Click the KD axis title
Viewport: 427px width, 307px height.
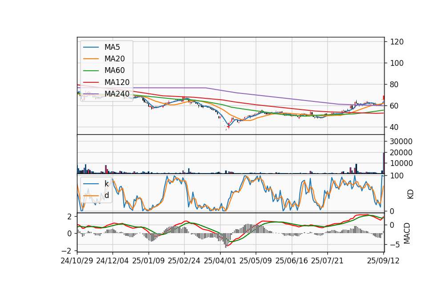pyautogui.click(x=411, y=194)
